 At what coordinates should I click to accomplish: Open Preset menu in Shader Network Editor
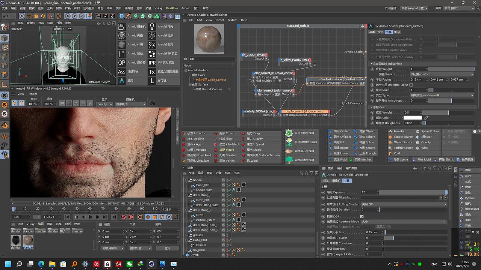219,20
